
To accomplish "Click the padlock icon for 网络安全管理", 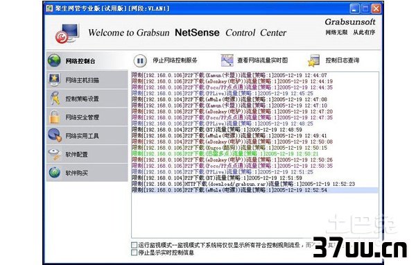I will pos(54,117).
